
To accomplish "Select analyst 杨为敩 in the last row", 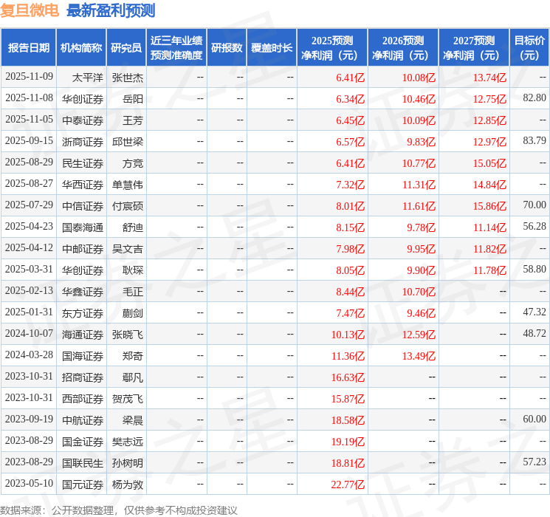I will click(127, 485).
